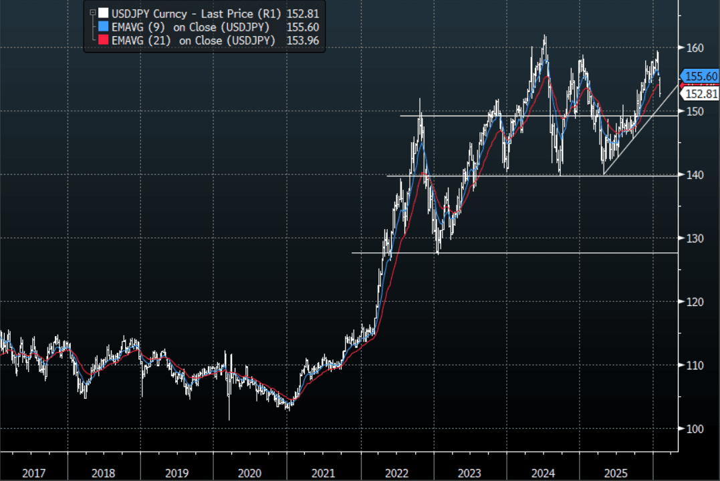The height and width of the screenshot is (481, 720).
Task: Click the 2017 label on time axis
Action: click(33, 473)
